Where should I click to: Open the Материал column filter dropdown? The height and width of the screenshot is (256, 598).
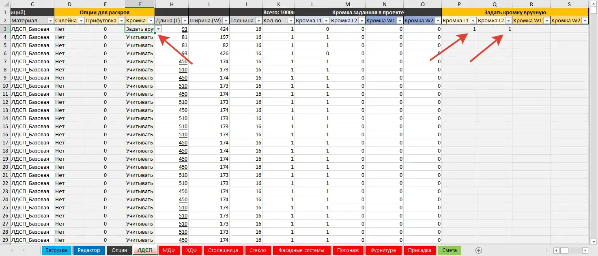pos(50,21)
